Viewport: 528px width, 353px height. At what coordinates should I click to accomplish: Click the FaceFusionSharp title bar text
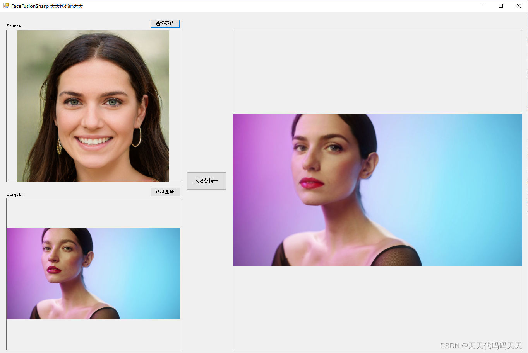(47, 6)
